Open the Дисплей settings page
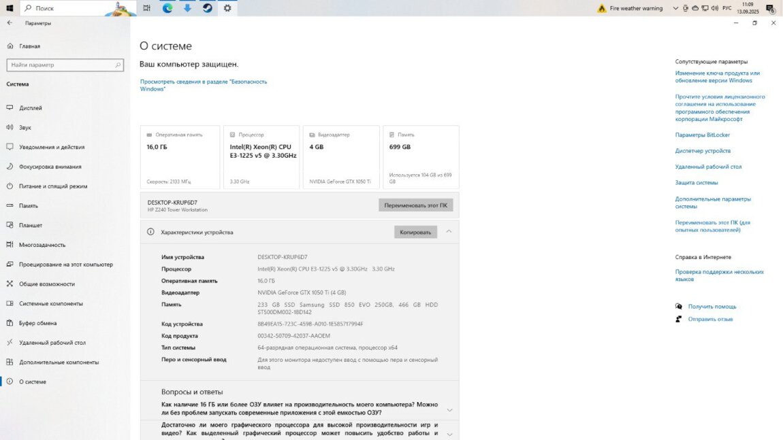Screen dimensions: 783x440 coord(31,108)
